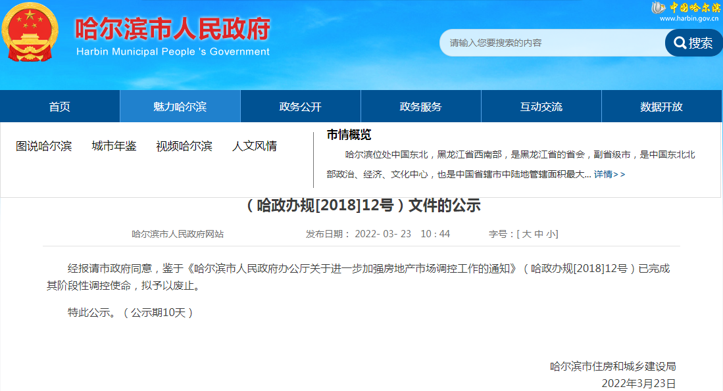Open 图说哈尔滨 submenu link
This screenshot has height=391, width=723.
pos(44,146)
